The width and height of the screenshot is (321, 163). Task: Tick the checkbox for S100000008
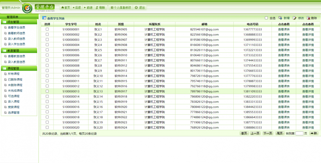(x=47, y=65)
